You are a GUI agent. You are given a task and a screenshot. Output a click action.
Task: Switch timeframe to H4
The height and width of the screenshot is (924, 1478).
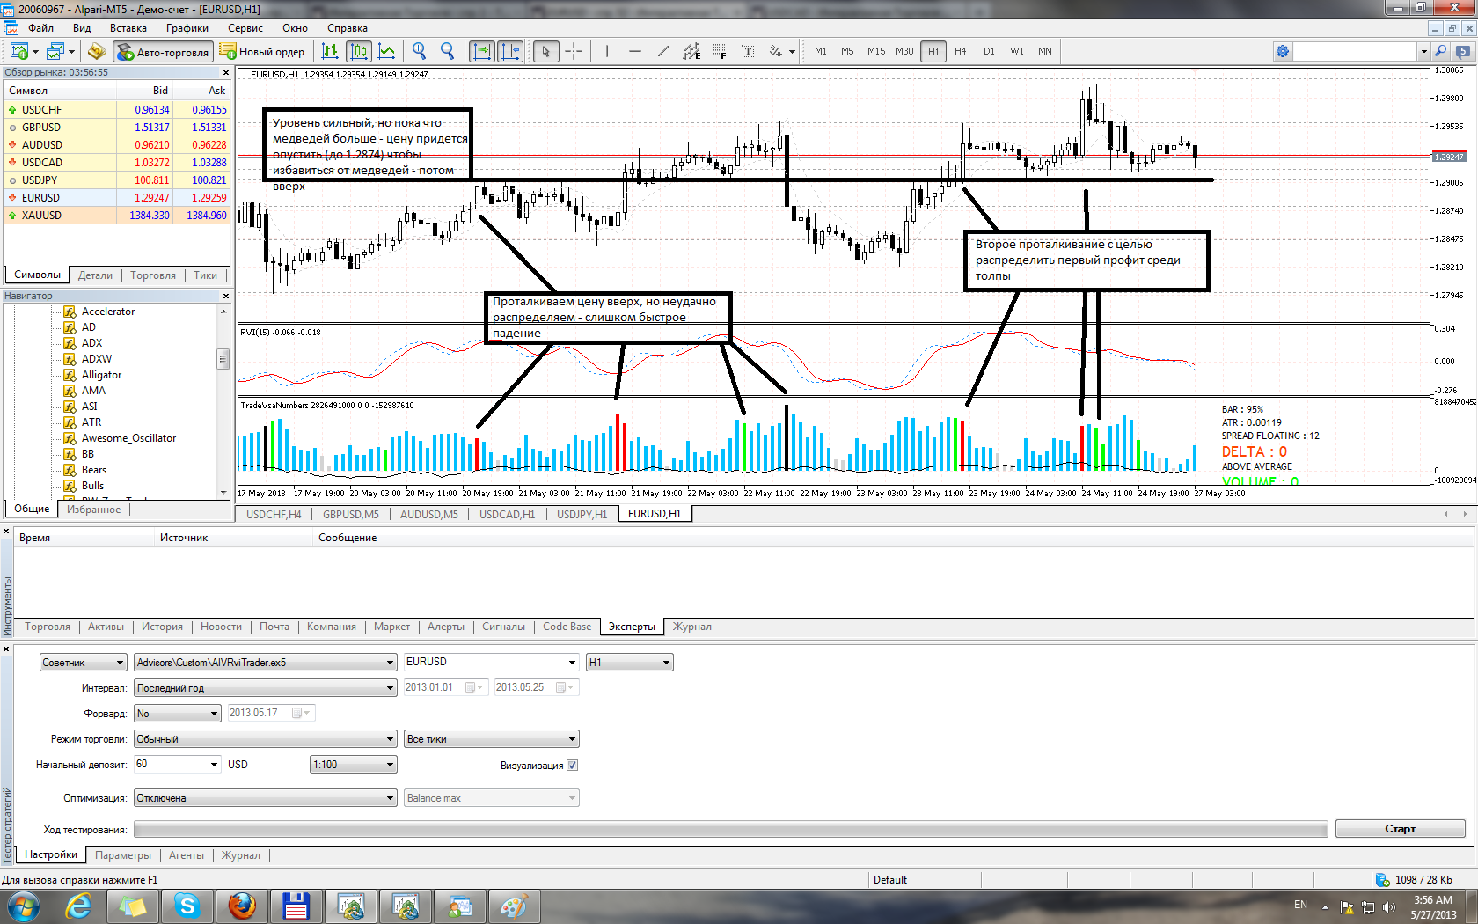tap(961, 51)
